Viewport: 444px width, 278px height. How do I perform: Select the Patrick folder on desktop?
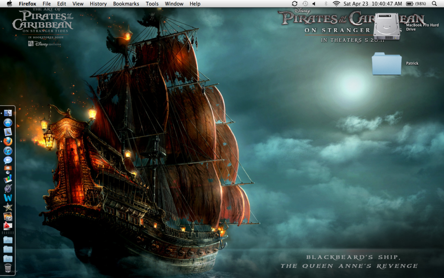(386, 63)
